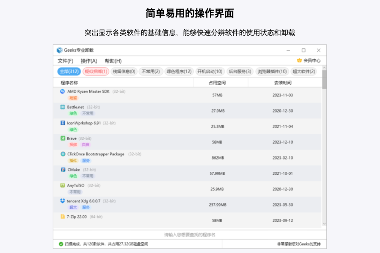This screenshot has height=253, width=380.
Task: Open the 帮助(H) menu
Action: (114, 60)
